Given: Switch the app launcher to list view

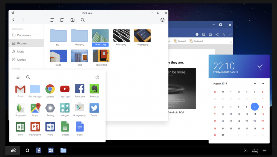Looking at the screenshot, I should (x=18, y=77).
